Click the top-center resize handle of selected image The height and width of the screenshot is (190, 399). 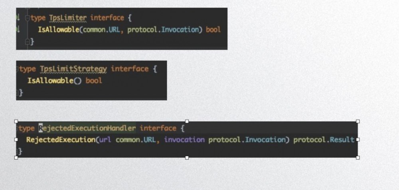(187, 121)
